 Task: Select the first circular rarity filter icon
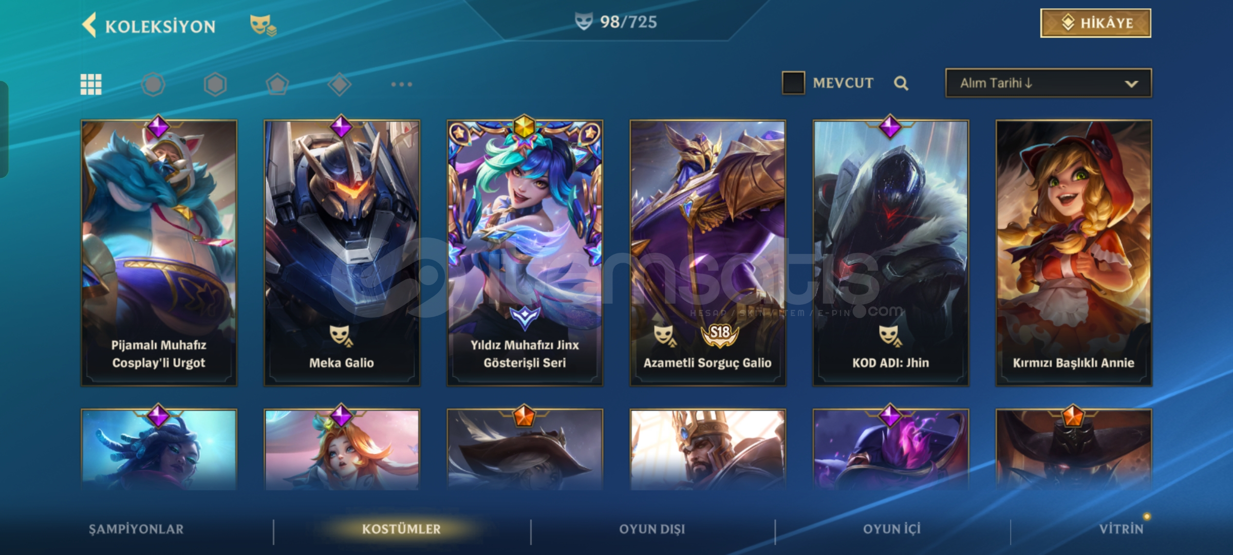153,84
